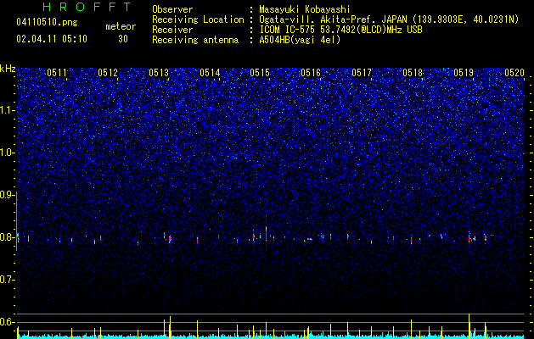The width and height of the screenshot is (534, 339).
Task: Click the Receiving Location label
Action: [198, 19]
